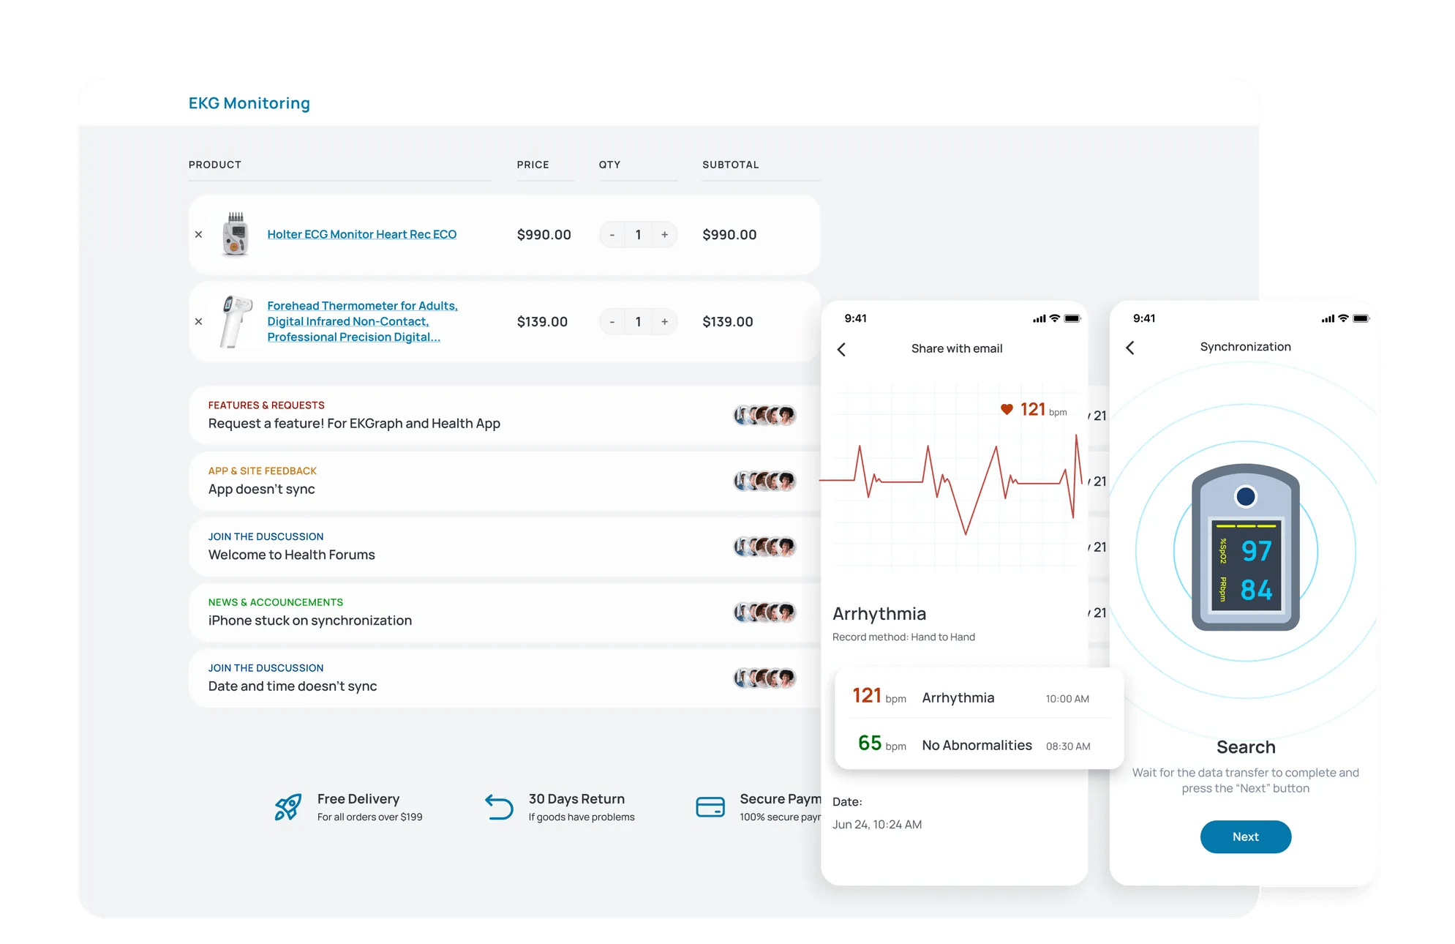Viewport: 1455px width, 944px height.
Task: Click 'APP & SITE FEEDBACK' category label
Action: (x=262, y=471)
